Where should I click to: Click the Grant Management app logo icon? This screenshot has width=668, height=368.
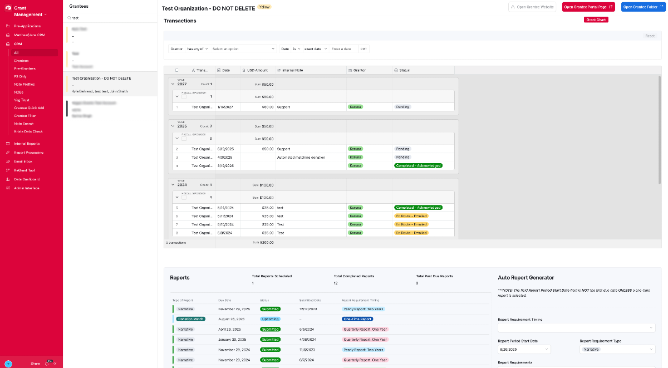tap(8, 8)
